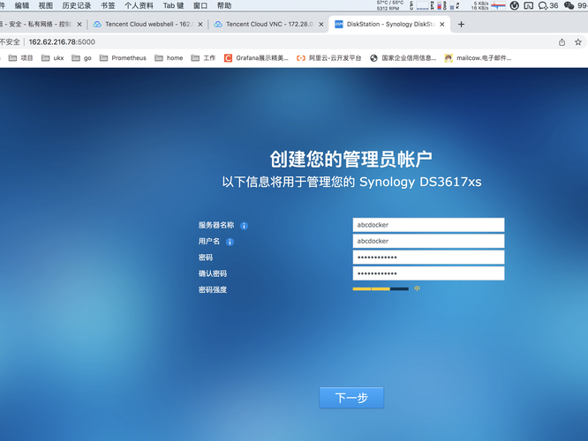Screen dimensions: 588x441
Task: Click the temperature and fan RPM readout
Action: [390, 5]
